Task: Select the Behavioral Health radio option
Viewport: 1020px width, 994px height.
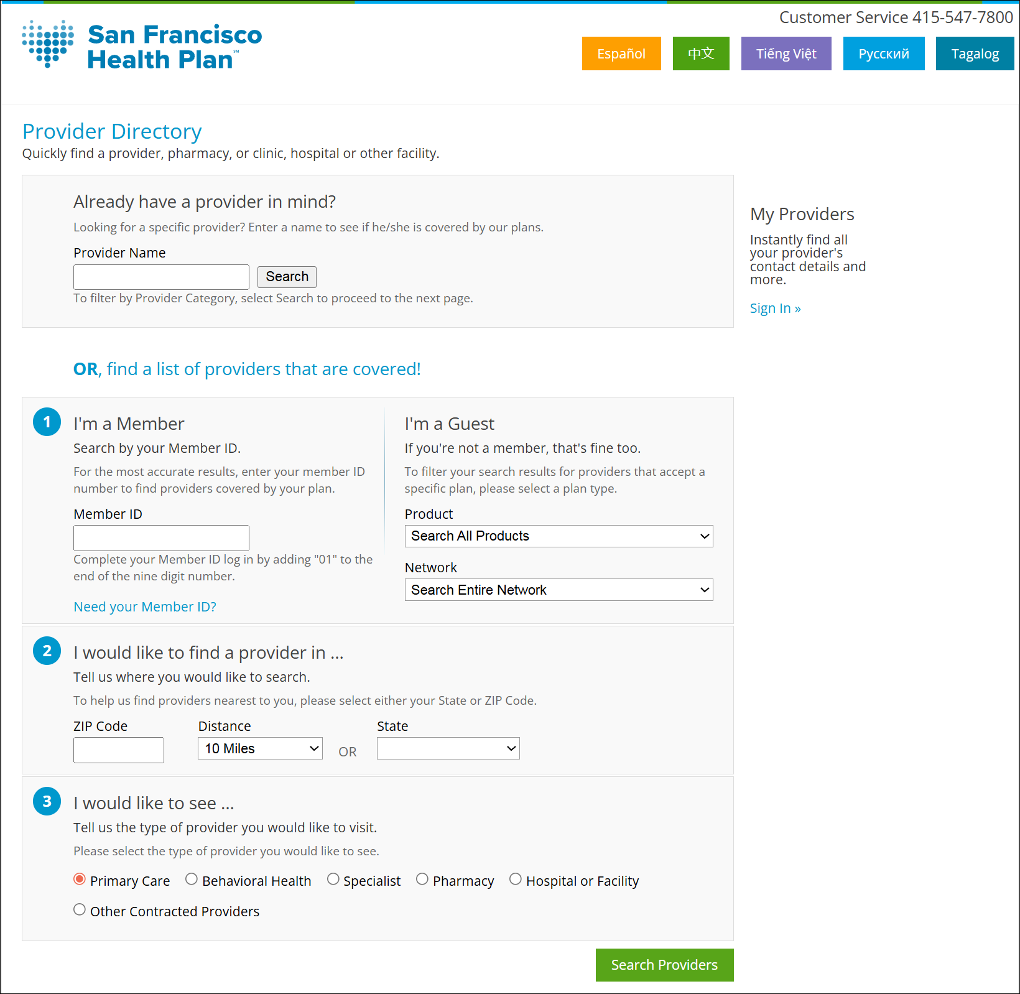Action: [x=192, y=880]
